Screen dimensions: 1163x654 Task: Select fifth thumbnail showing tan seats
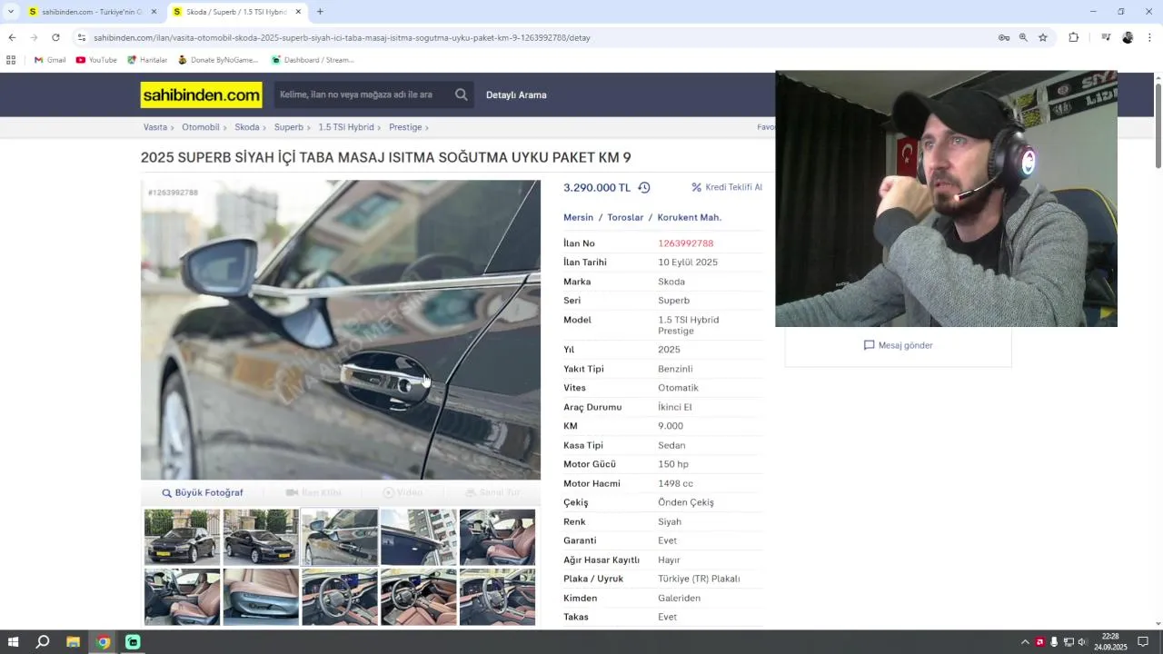click(497, 537)
